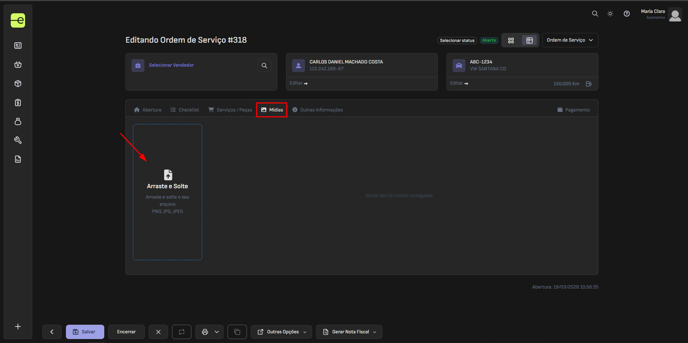
Task: Click Editar link under customer name
Action: click(298, 83)
